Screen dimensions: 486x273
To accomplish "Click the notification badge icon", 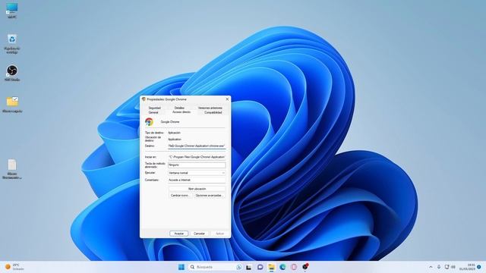I will point(479,267).
